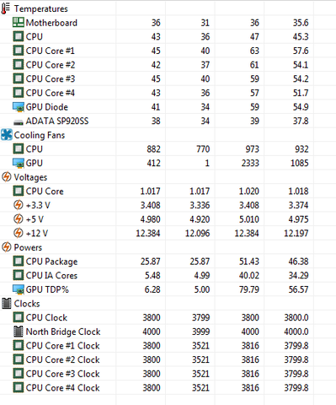Click CPU fan current value 882
Viewport: 336px width, 405px height.
pos(153,149)
